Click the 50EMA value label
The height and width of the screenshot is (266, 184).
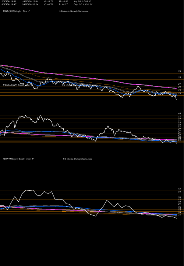(x=8, y=4)
